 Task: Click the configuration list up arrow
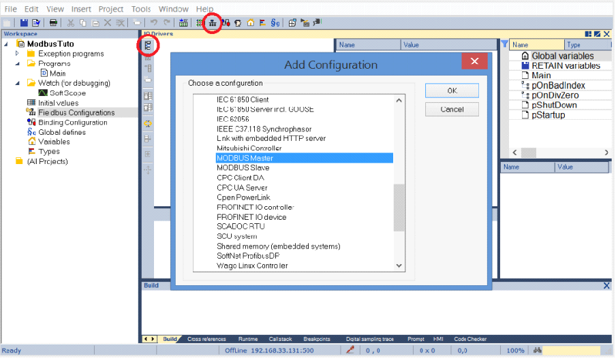coord(399,101)
